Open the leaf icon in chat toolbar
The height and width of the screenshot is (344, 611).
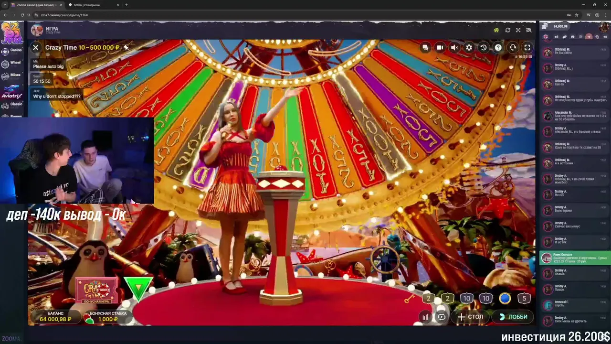[564, 37]
